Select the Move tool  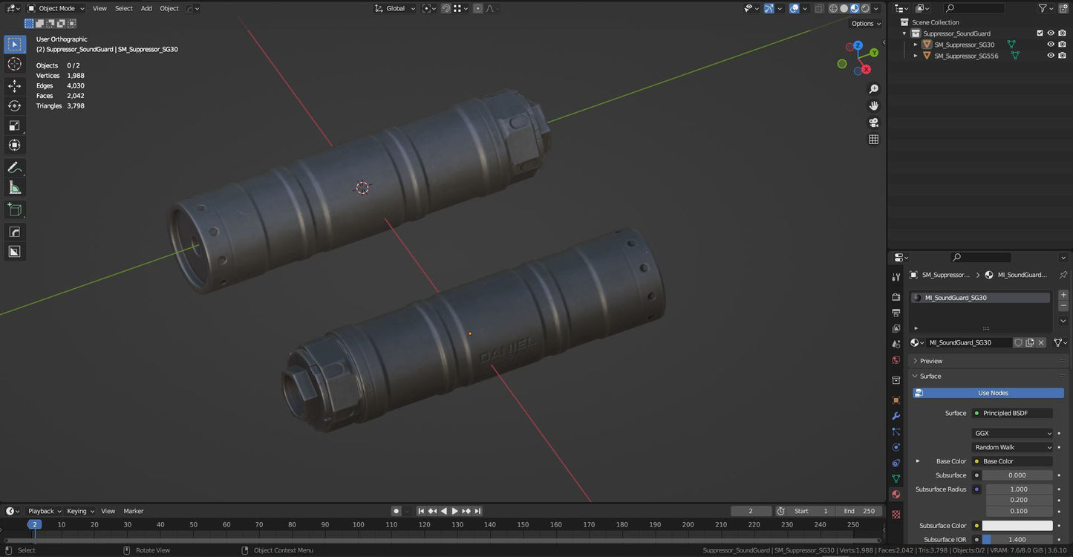pyautogui.click(x=15, y=85)
